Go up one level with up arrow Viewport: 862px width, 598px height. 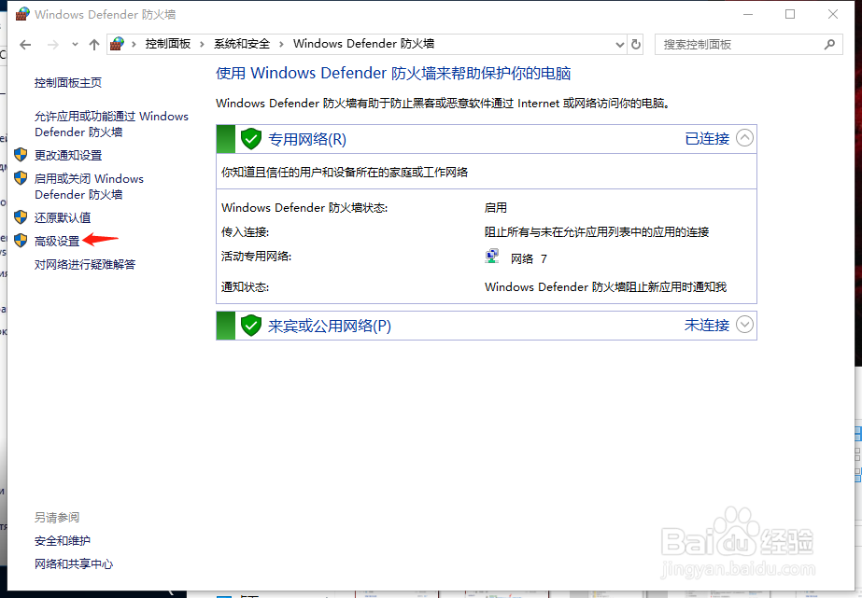pos(94,45)
